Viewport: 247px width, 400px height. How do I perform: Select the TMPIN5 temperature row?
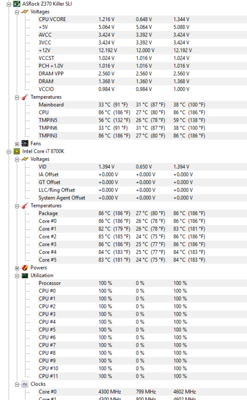pos(142,120)
